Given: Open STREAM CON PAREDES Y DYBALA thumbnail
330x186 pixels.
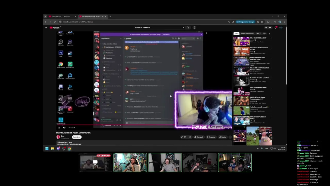Looking at the screenshot, I should pyautogui.click(x=241, y=120).
